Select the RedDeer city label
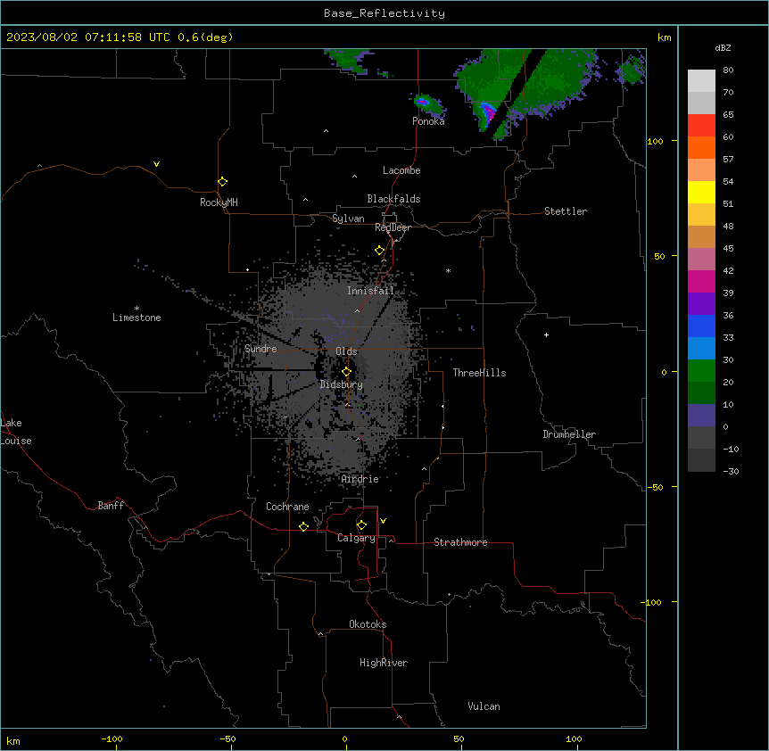Image resolution: width=769 pixels, height=751 pixels. coord(393,227)
